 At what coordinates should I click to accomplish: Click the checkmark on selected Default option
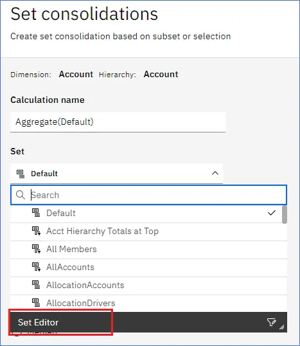[272, 213]
